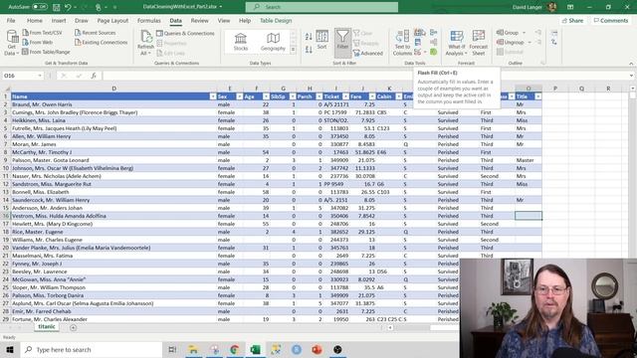The image size is (637, 358).
Task: Open the Sort dialog
Action: pos(321,40)
